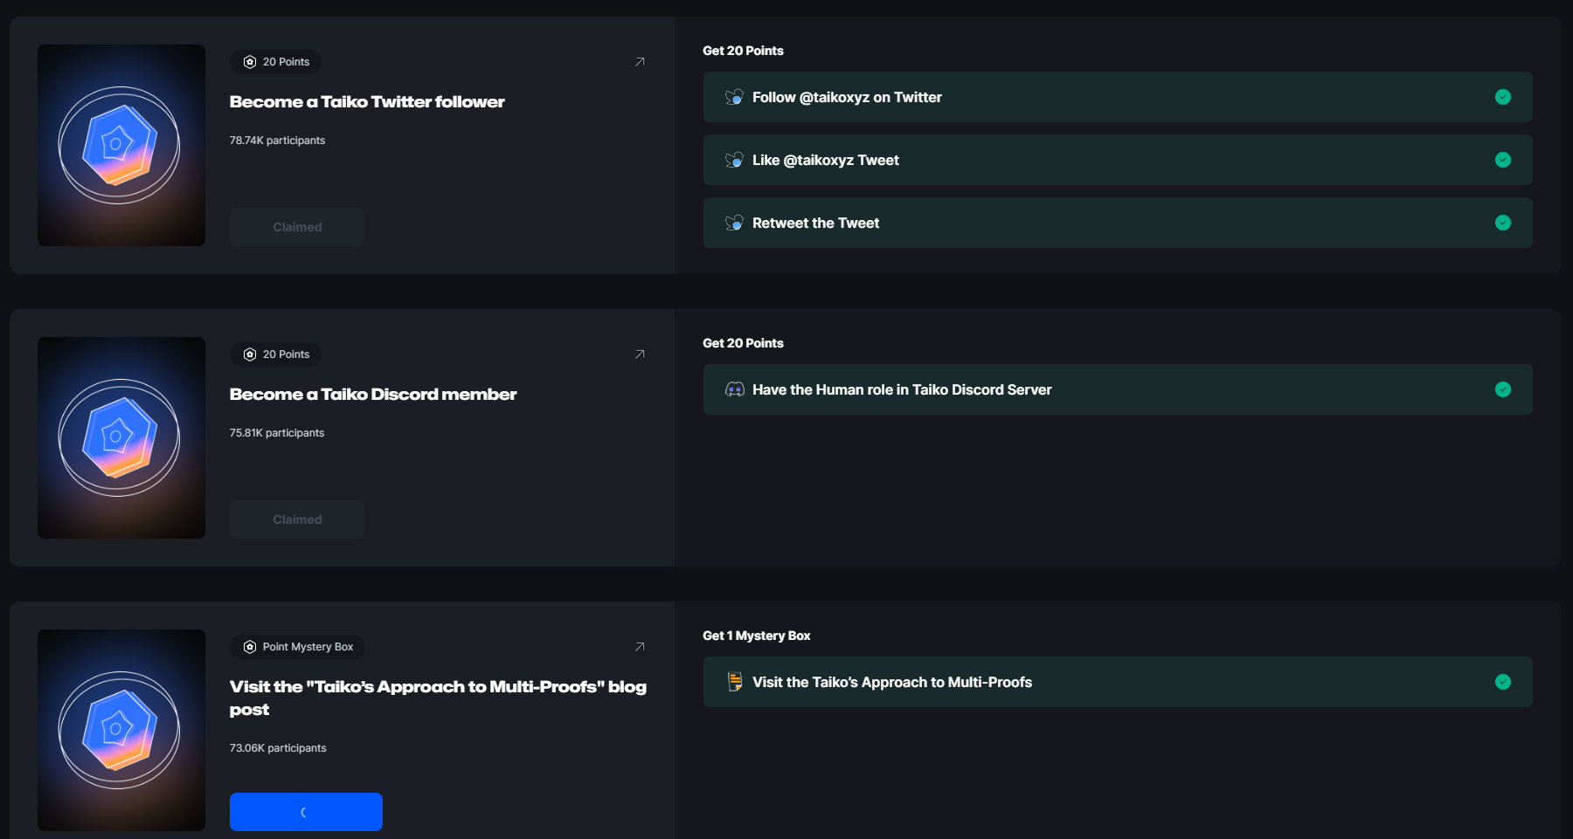Click Twitter icon beside Retweet the Tweet
The image size is (1573, 839).
pos(734,223)
